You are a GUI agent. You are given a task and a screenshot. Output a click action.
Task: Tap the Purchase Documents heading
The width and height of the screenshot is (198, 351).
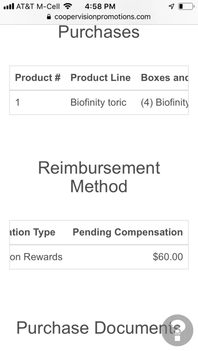point(99,327)
